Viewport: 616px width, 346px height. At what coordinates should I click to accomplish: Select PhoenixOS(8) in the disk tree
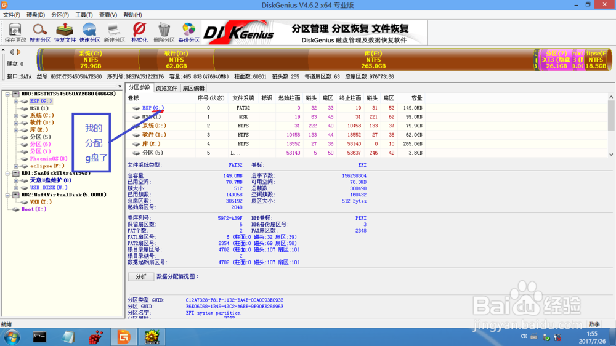tap(49, 159)
